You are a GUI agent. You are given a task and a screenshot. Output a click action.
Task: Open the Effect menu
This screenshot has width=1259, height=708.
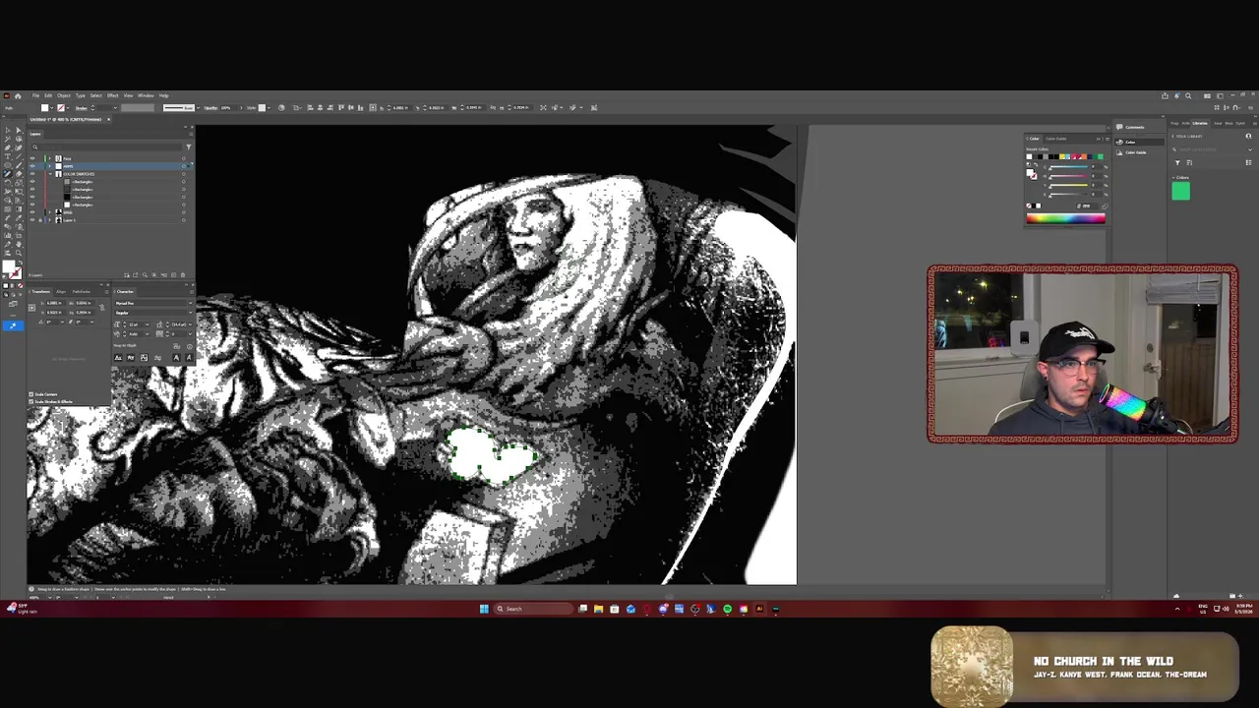(x=112, y=95)
